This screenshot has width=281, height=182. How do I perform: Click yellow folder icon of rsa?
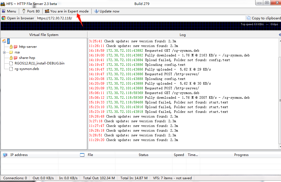coord(11,52)
